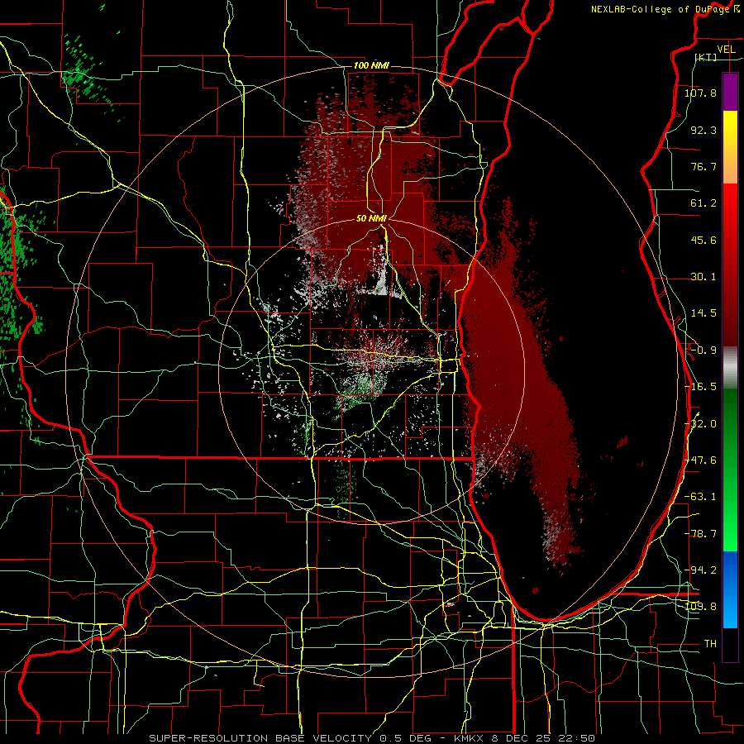Click the -109.8 velocity scale value
The image size is (744, 744).
(x=700, y=607)
